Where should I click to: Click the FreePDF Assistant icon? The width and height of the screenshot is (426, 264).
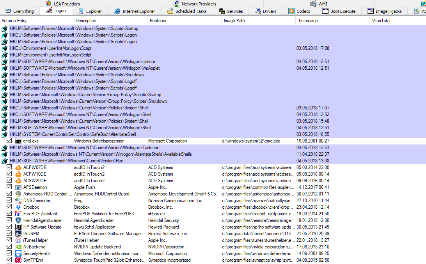pyautogui.click(x=18, y=214)
